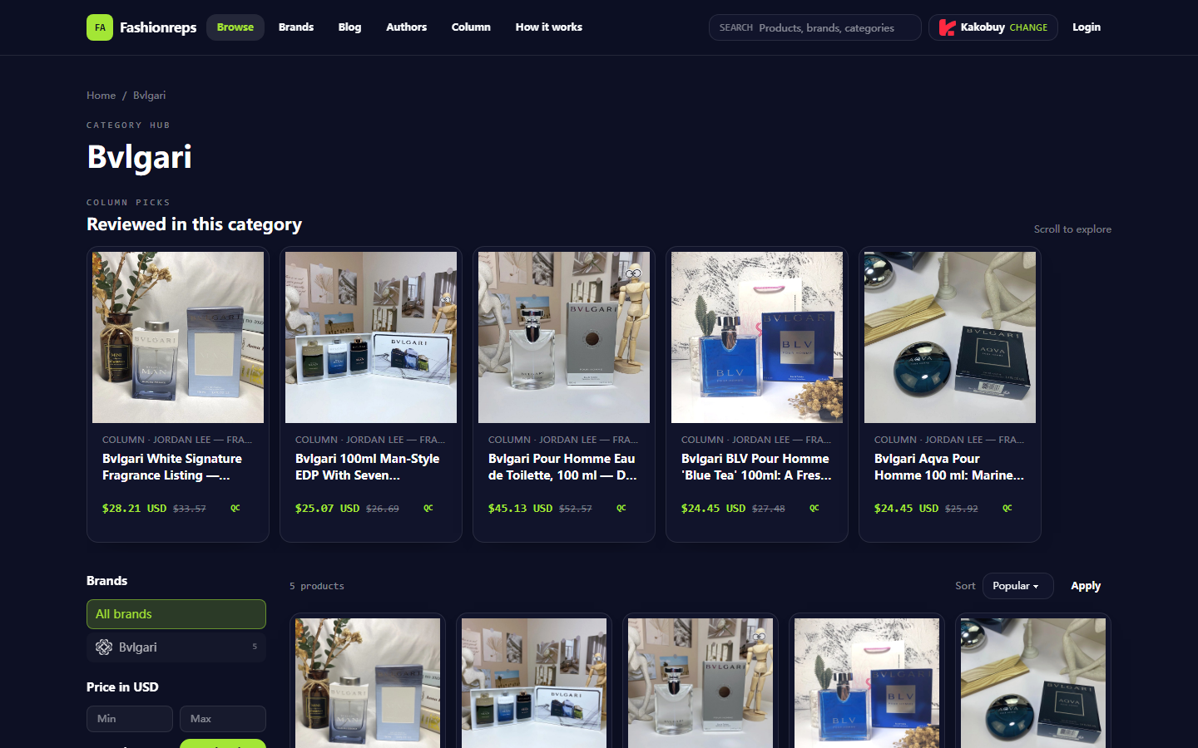The height and width of the screenshot is (748, 1198).
Task: Focus the Min price input field
Action: (x=130, y=719)
